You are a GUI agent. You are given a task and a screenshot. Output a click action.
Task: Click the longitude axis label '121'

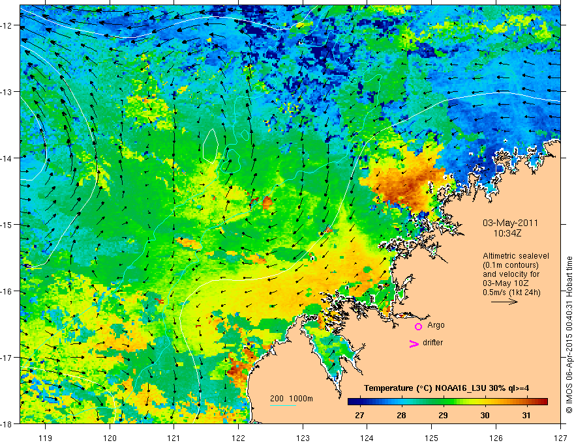click(174, 438)
